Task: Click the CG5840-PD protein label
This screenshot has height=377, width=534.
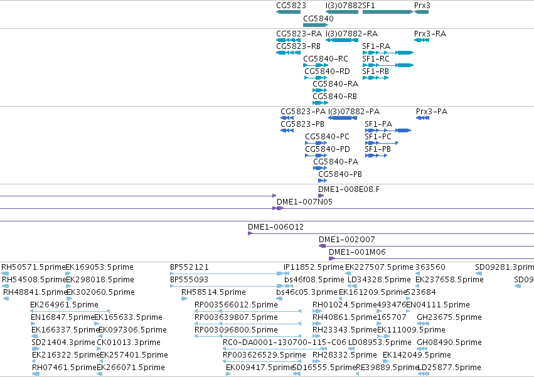Action: pos(328,149)
